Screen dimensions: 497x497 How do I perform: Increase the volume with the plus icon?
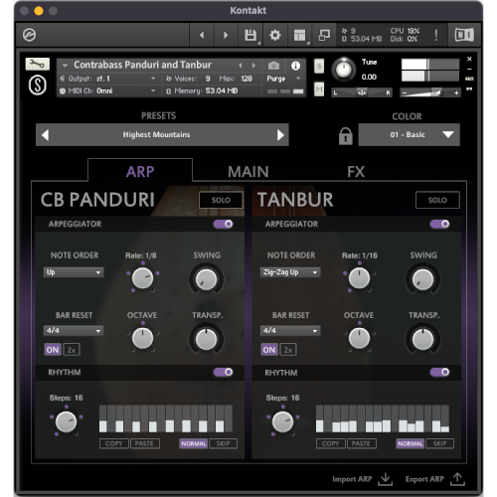click(x=456, y=93)
